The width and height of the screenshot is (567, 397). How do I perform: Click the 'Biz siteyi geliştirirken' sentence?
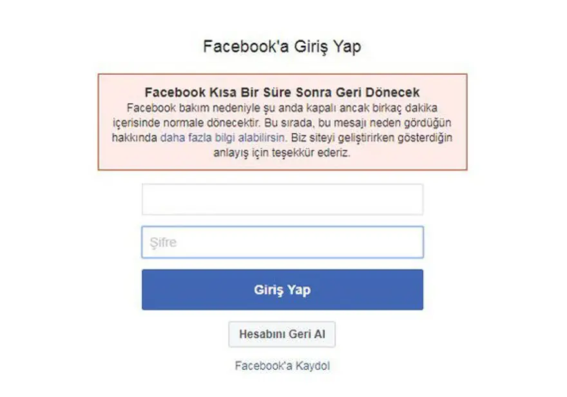pyautogui.click(x=343, y=138)
